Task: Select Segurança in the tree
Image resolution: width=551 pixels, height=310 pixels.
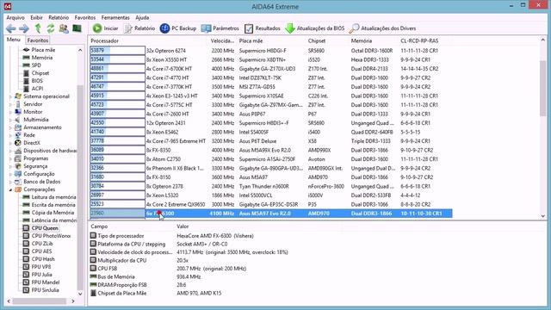Action: coord(35,166)
